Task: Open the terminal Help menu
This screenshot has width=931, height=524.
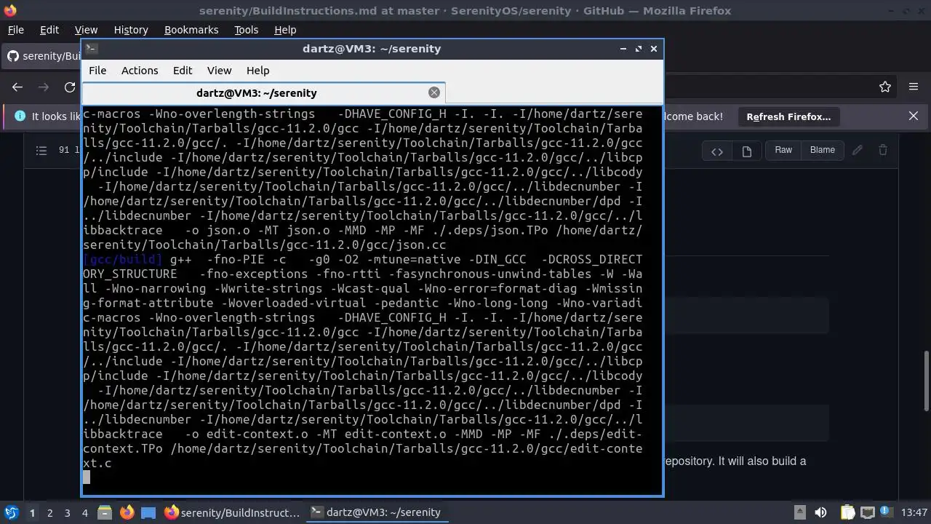Action: pyautogui.click(x=258, y=71)
